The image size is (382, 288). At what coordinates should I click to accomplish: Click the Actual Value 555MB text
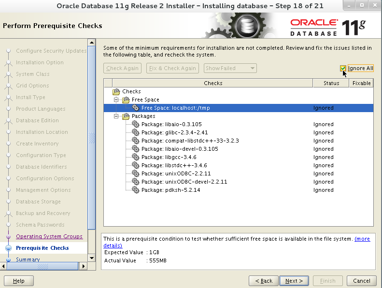click(x=135, y=260)
